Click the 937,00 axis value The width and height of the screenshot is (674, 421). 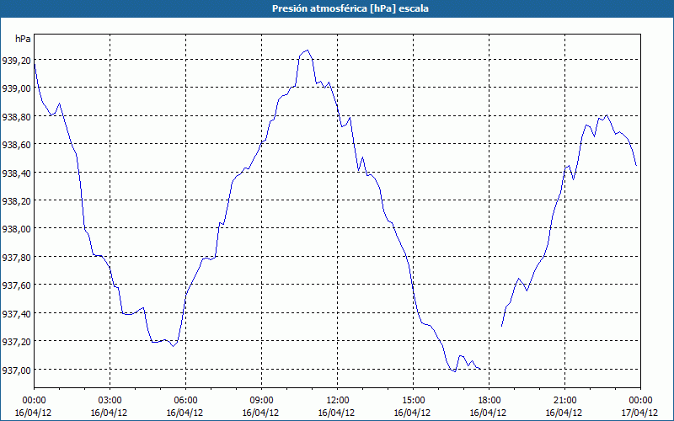[x=16, y=370]
